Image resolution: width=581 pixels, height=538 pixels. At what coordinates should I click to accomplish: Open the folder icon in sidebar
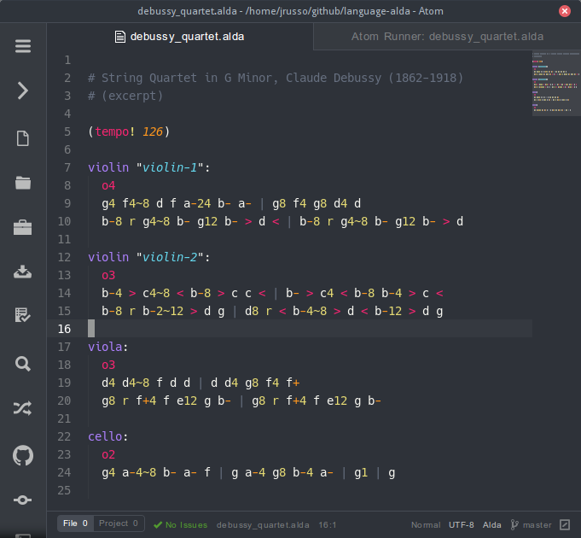[x=23, y=183]
